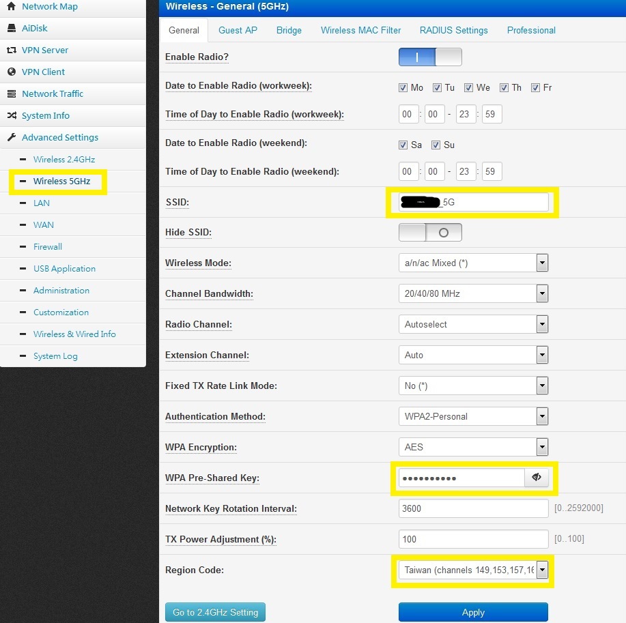Click the Advanced Settings menu label
The width and height of the screenshot is (626, 623).
coord(60,137)
